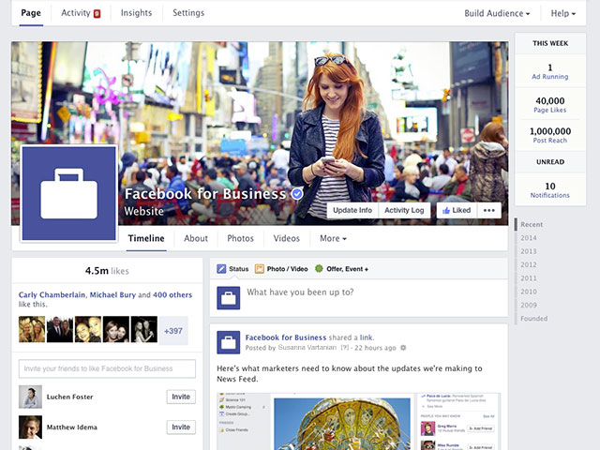
Task: Invite Matthew Idema
Action: click(x=181, y=427)
